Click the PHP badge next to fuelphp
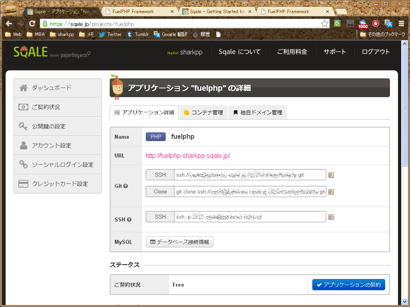The width and height of the screenshot is (410, 307). click(156, 137)
